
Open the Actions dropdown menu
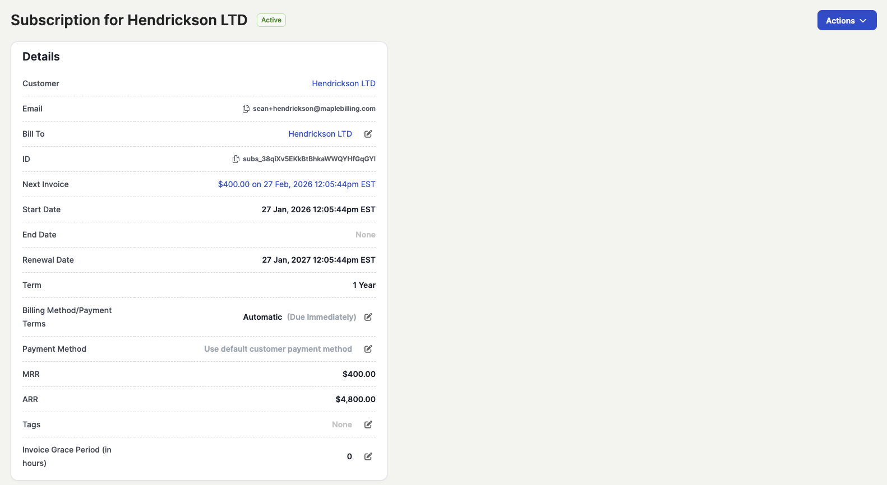(847, 21)
